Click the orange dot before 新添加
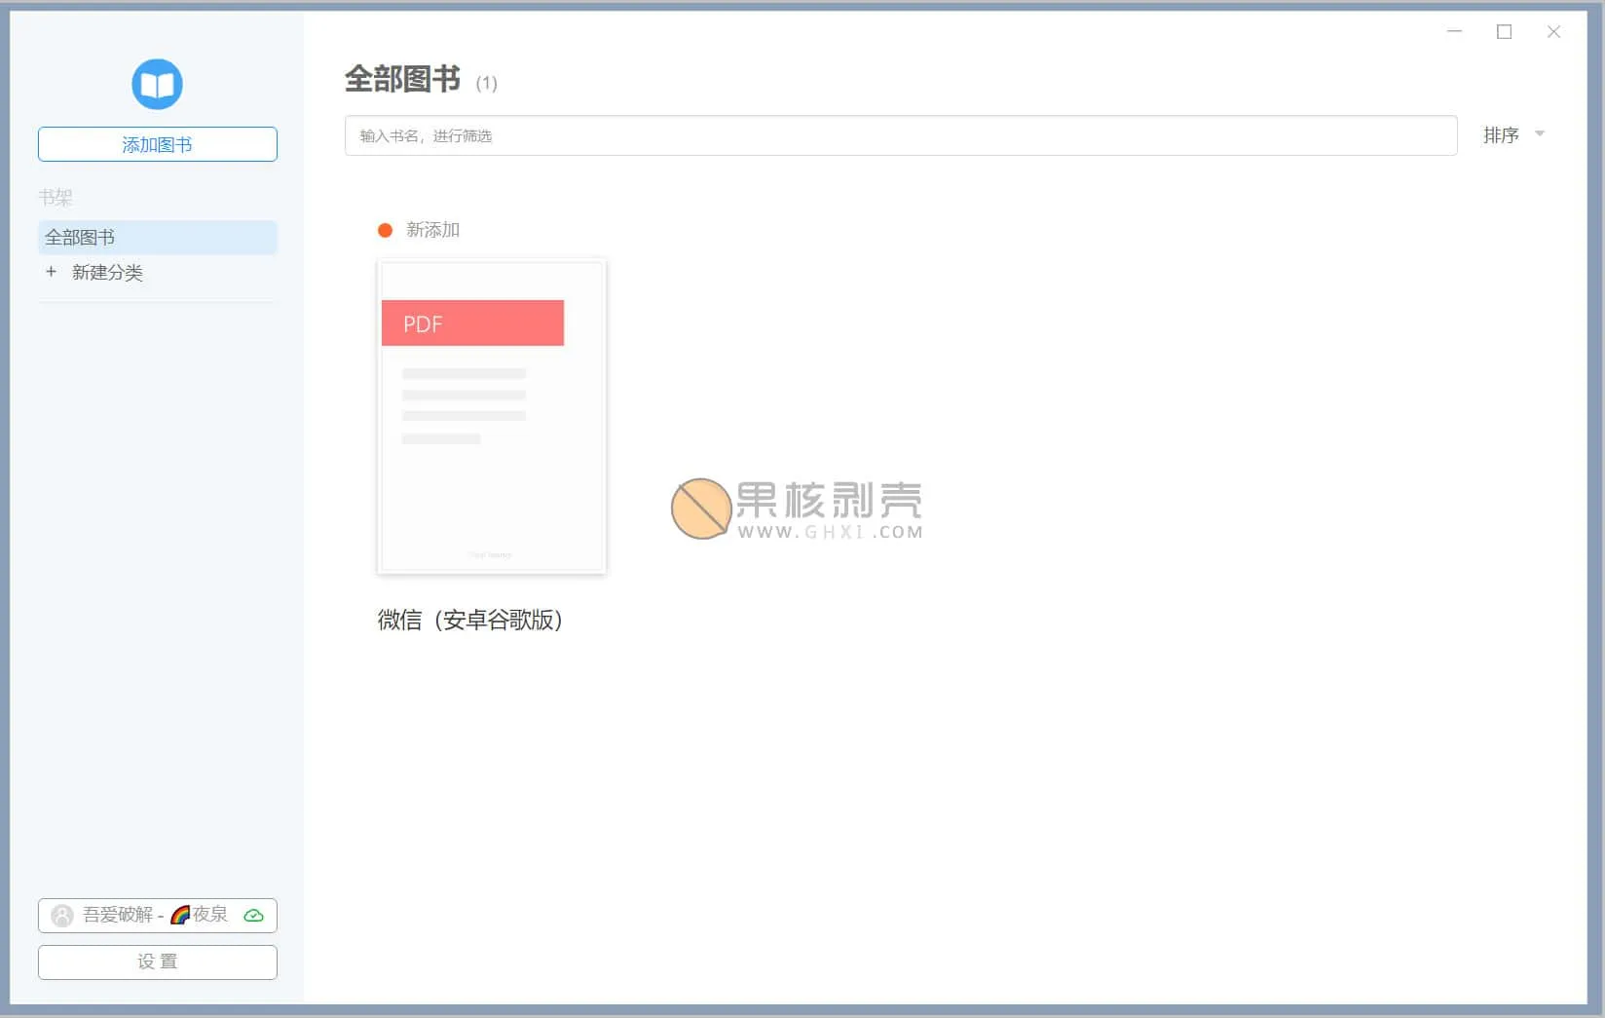Image resolution: width=1605 pixels, height=1018 pixels. (385, 230)
